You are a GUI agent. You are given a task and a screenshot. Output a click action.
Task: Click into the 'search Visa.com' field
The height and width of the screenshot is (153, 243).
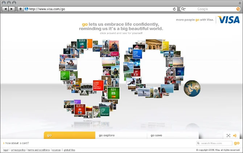point(214,143)
